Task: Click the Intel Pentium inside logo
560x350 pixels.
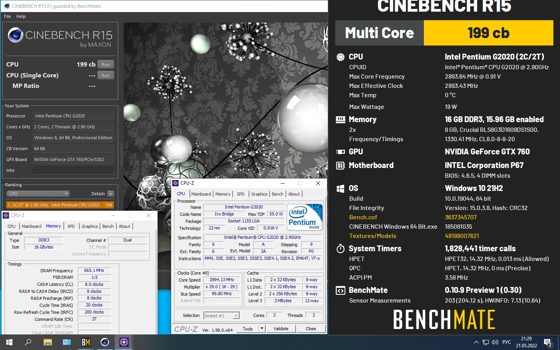Action: [x=305, y=217]
